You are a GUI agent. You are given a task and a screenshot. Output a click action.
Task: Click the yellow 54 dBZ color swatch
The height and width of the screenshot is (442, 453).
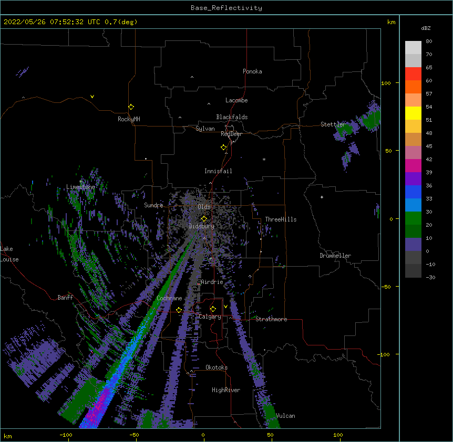413,113
